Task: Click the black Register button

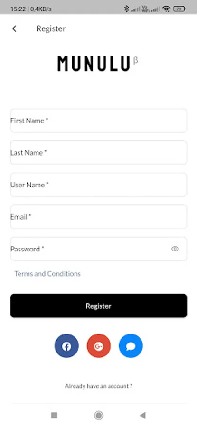Action: pyautogui.click(x=99, y=306)
